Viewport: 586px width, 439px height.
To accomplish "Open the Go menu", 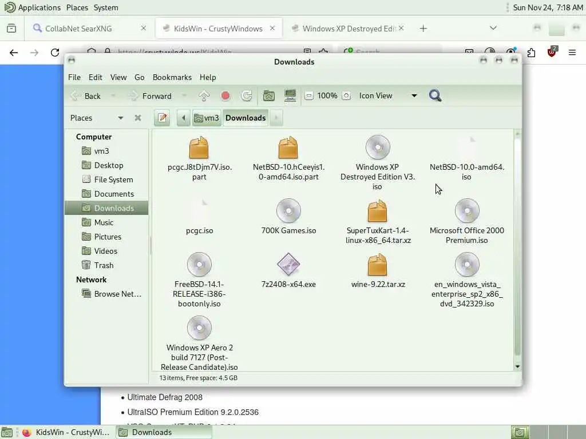I will click(140, 77).
